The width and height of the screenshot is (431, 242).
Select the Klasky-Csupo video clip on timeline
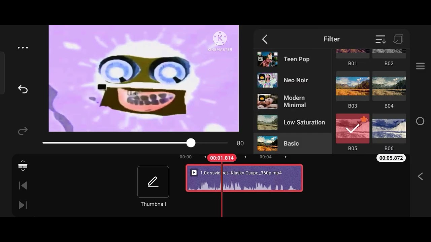point(244,178)
